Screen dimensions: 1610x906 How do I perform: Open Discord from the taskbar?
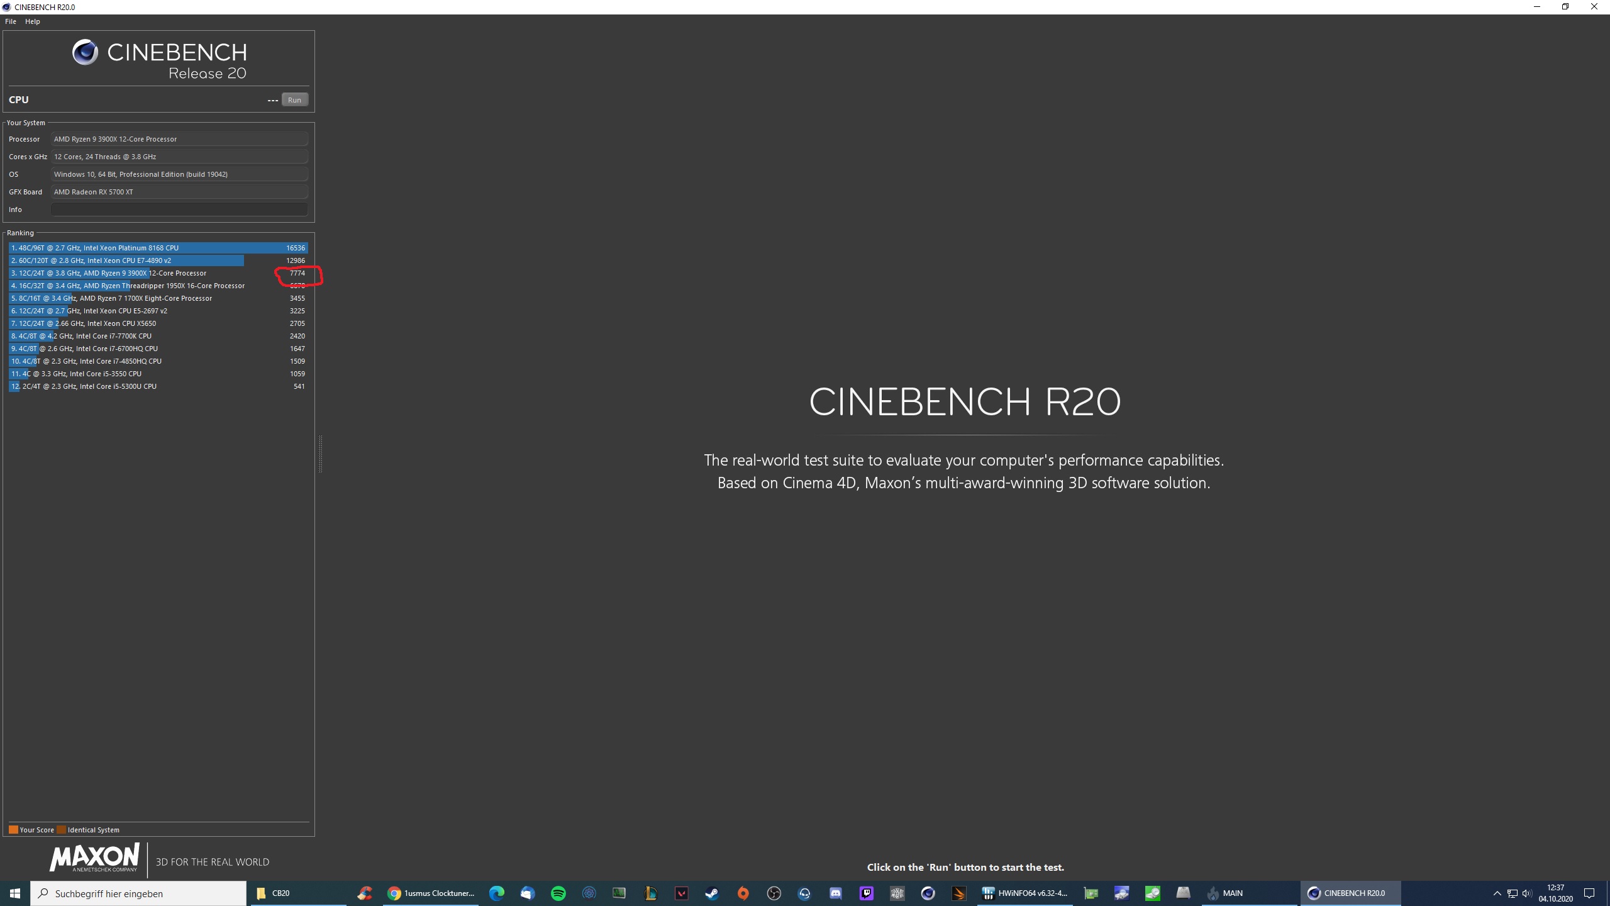[x=835, y=893]
